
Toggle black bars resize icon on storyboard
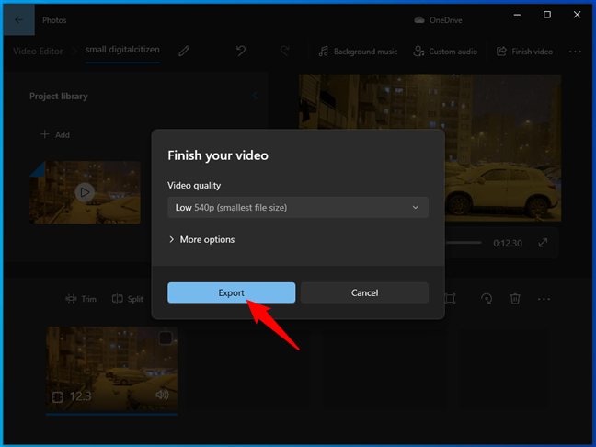tap(450, 299)
